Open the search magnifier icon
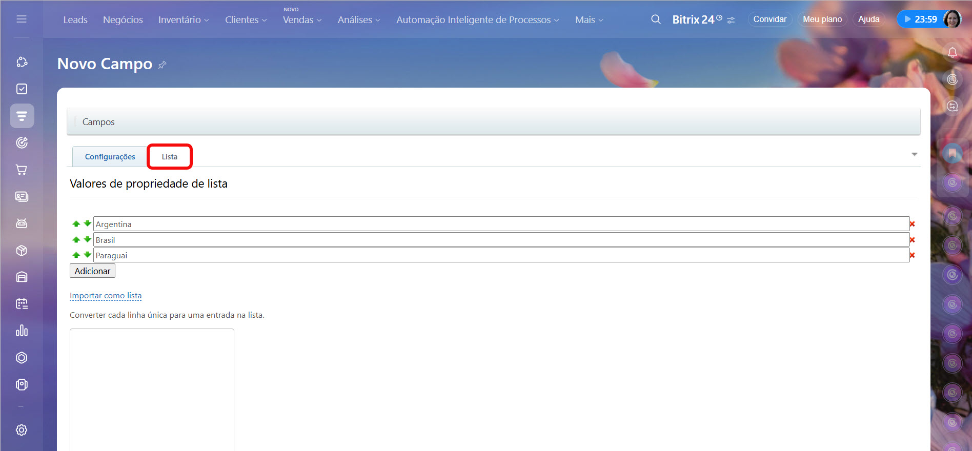This screenshot has width=972, height=451. click(x=656, y=19)
